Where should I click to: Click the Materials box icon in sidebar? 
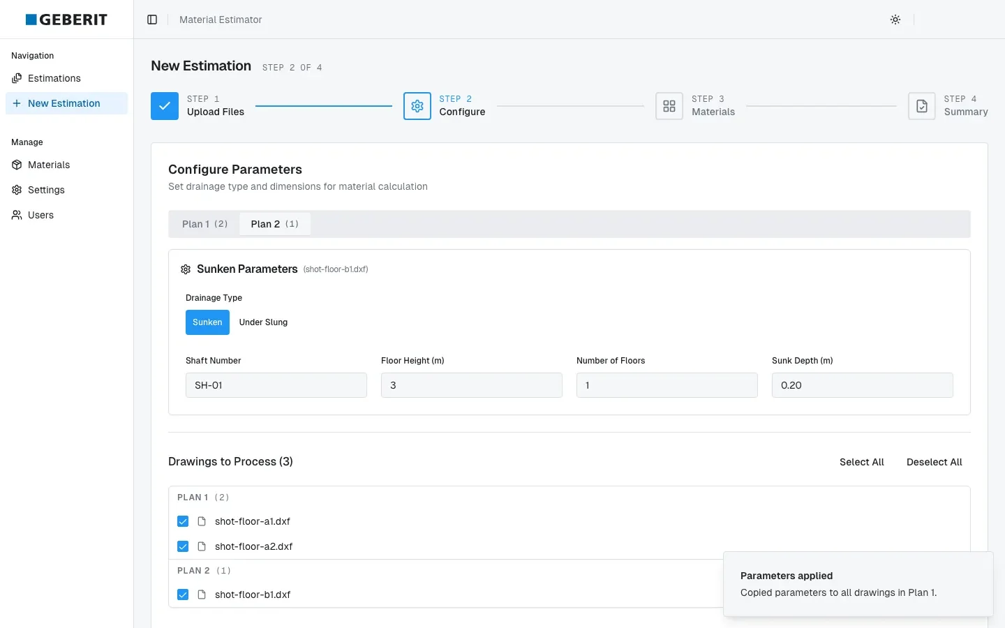(17, 165)
